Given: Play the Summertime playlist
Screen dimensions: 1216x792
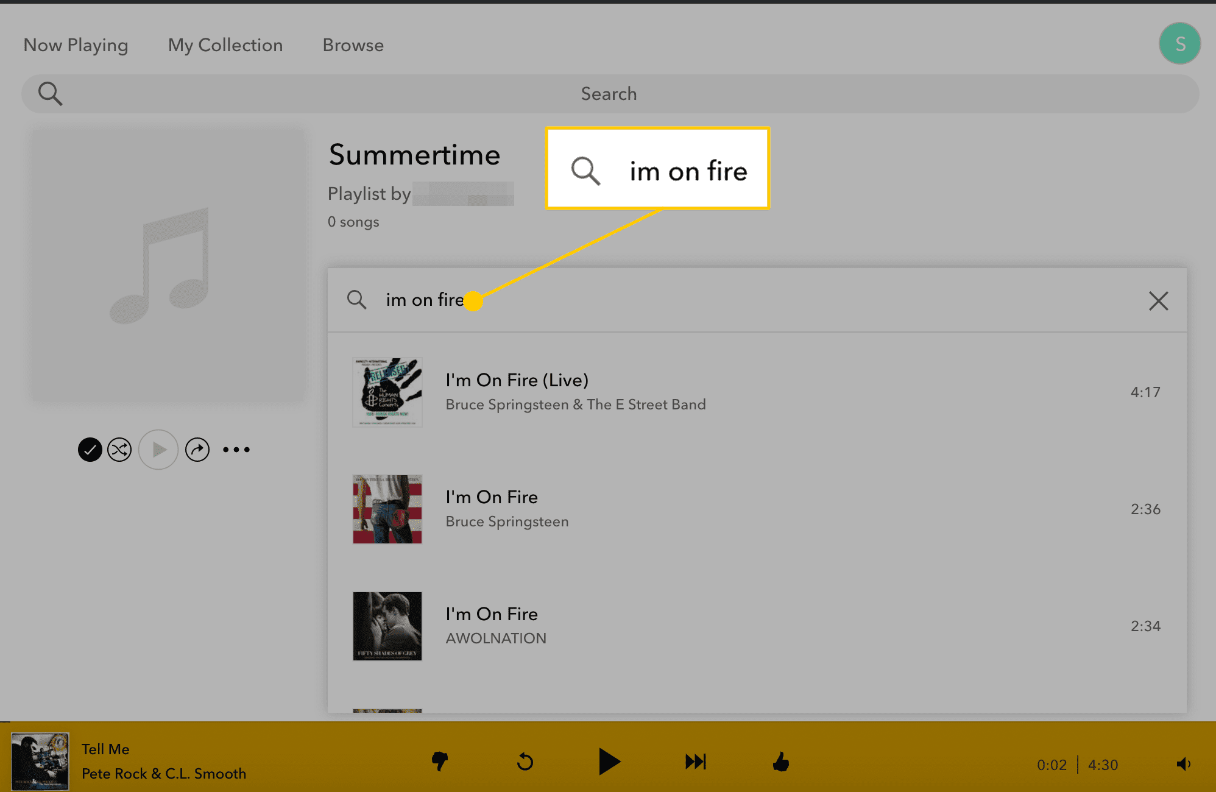Looking at the screenshot, I should (x=158, y=450).
